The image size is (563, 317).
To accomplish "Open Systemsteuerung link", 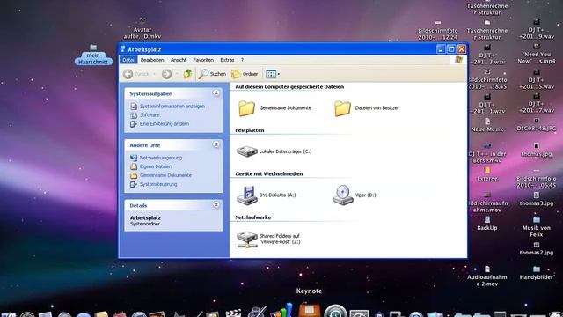I will [158, 184].
